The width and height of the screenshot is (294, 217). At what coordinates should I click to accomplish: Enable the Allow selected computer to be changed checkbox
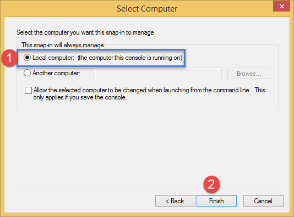pyautogui.click(x=28, y=90)
